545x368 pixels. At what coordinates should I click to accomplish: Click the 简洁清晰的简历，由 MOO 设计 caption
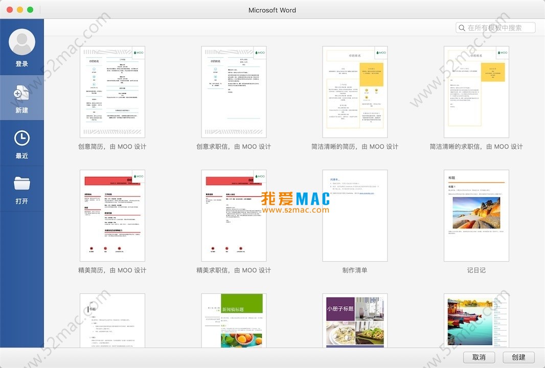pyautogui.click(x=355, y=147)
